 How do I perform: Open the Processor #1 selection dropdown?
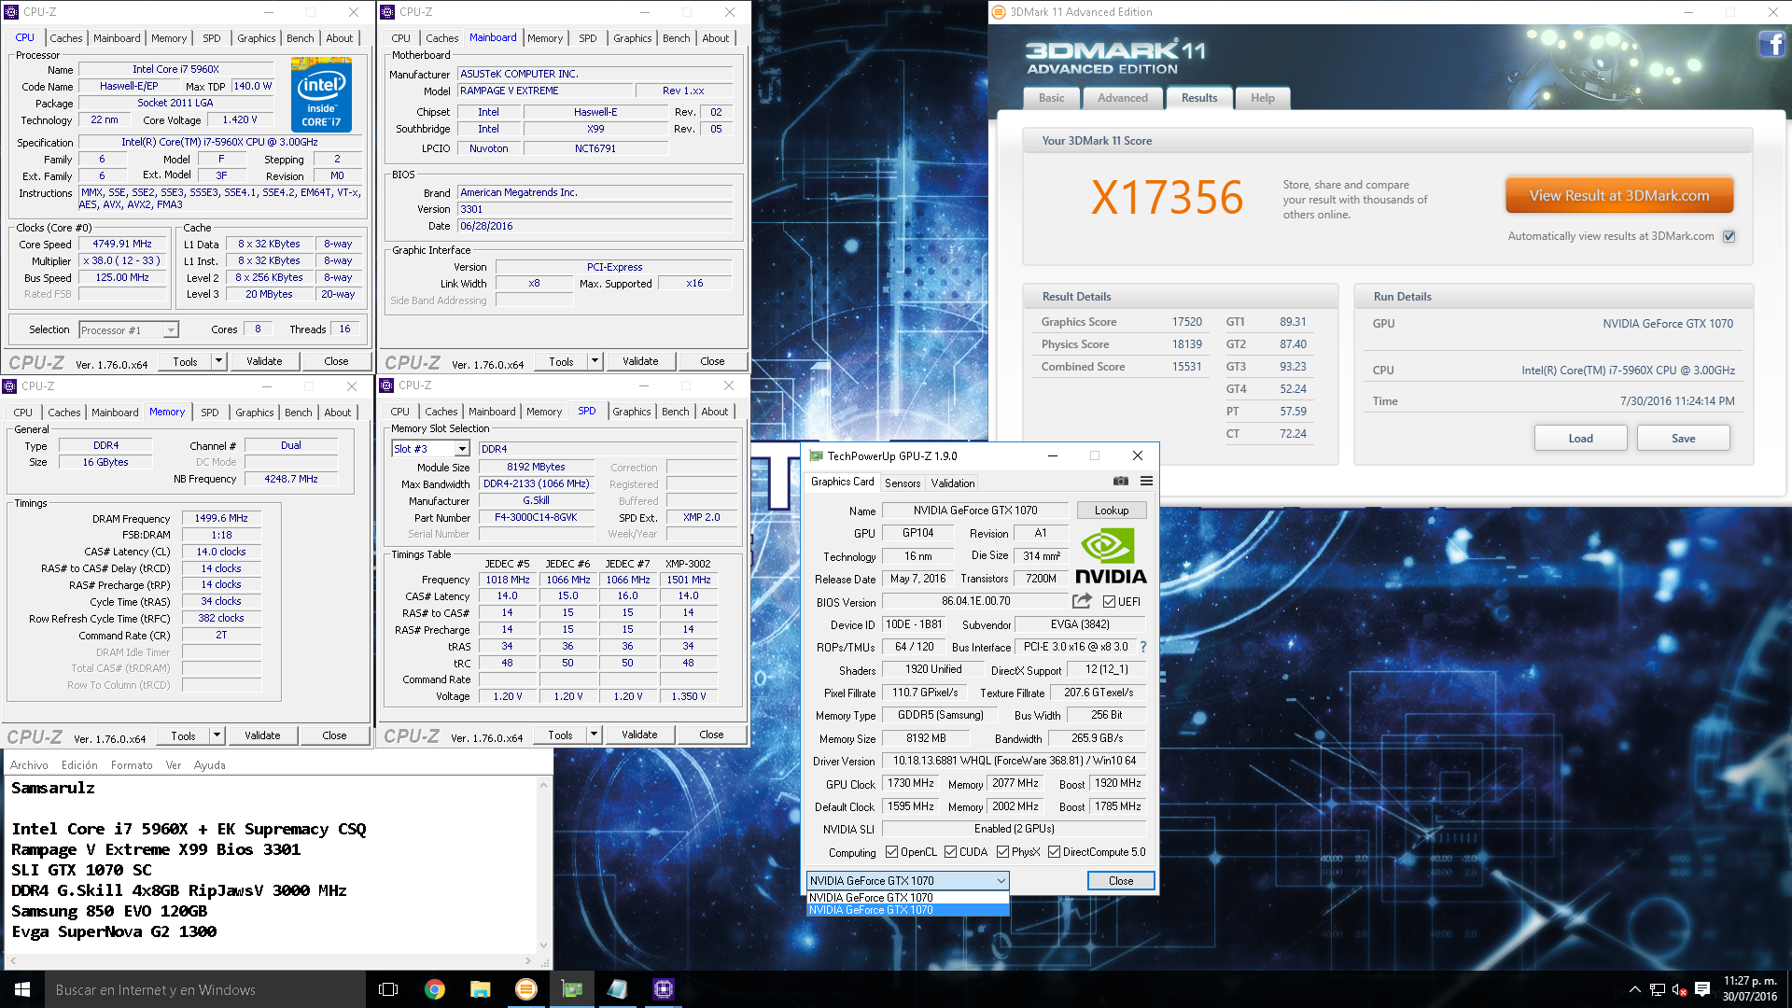click(171, 329)
